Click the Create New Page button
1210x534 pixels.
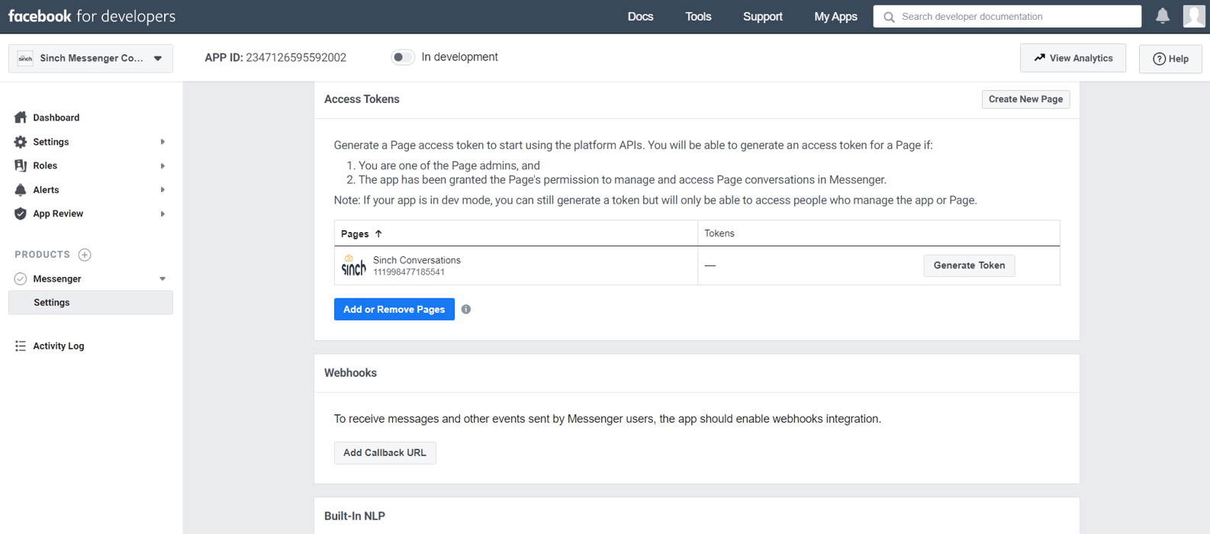click(1025, 99)
